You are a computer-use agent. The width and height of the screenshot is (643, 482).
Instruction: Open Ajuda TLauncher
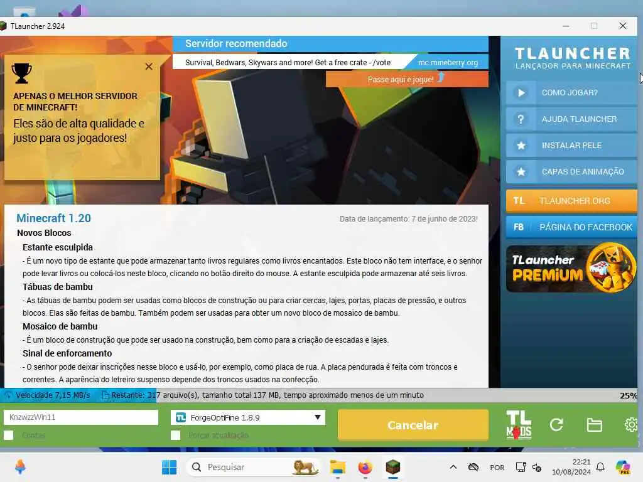571,119
